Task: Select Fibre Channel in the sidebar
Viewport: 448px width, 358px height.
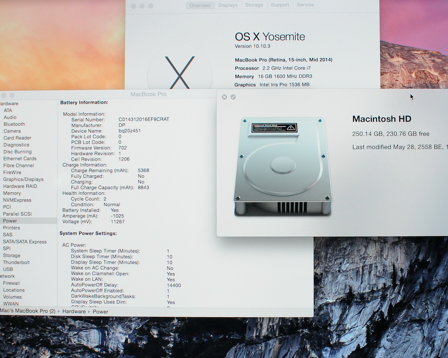Action: [18, 166]
